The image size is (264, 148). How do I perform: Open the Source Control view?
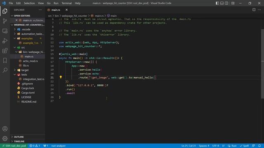[x=5, y=21]
